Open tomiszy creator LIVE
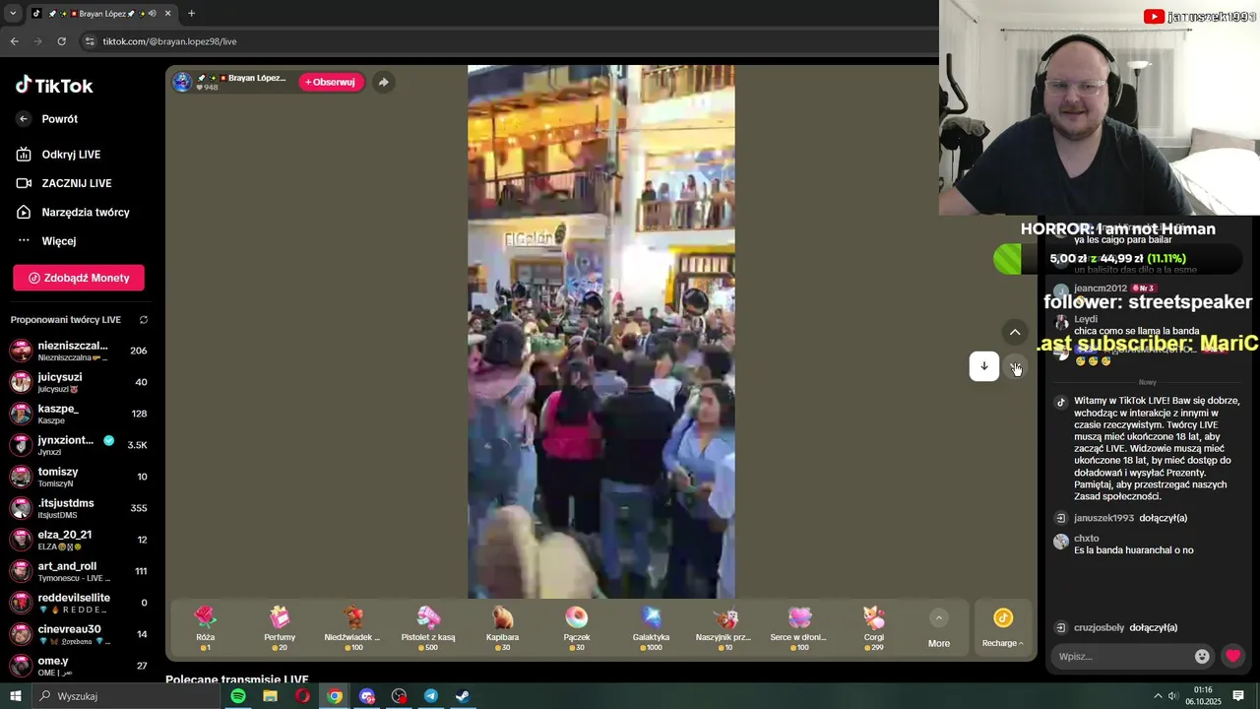 (x=79, y=477)
